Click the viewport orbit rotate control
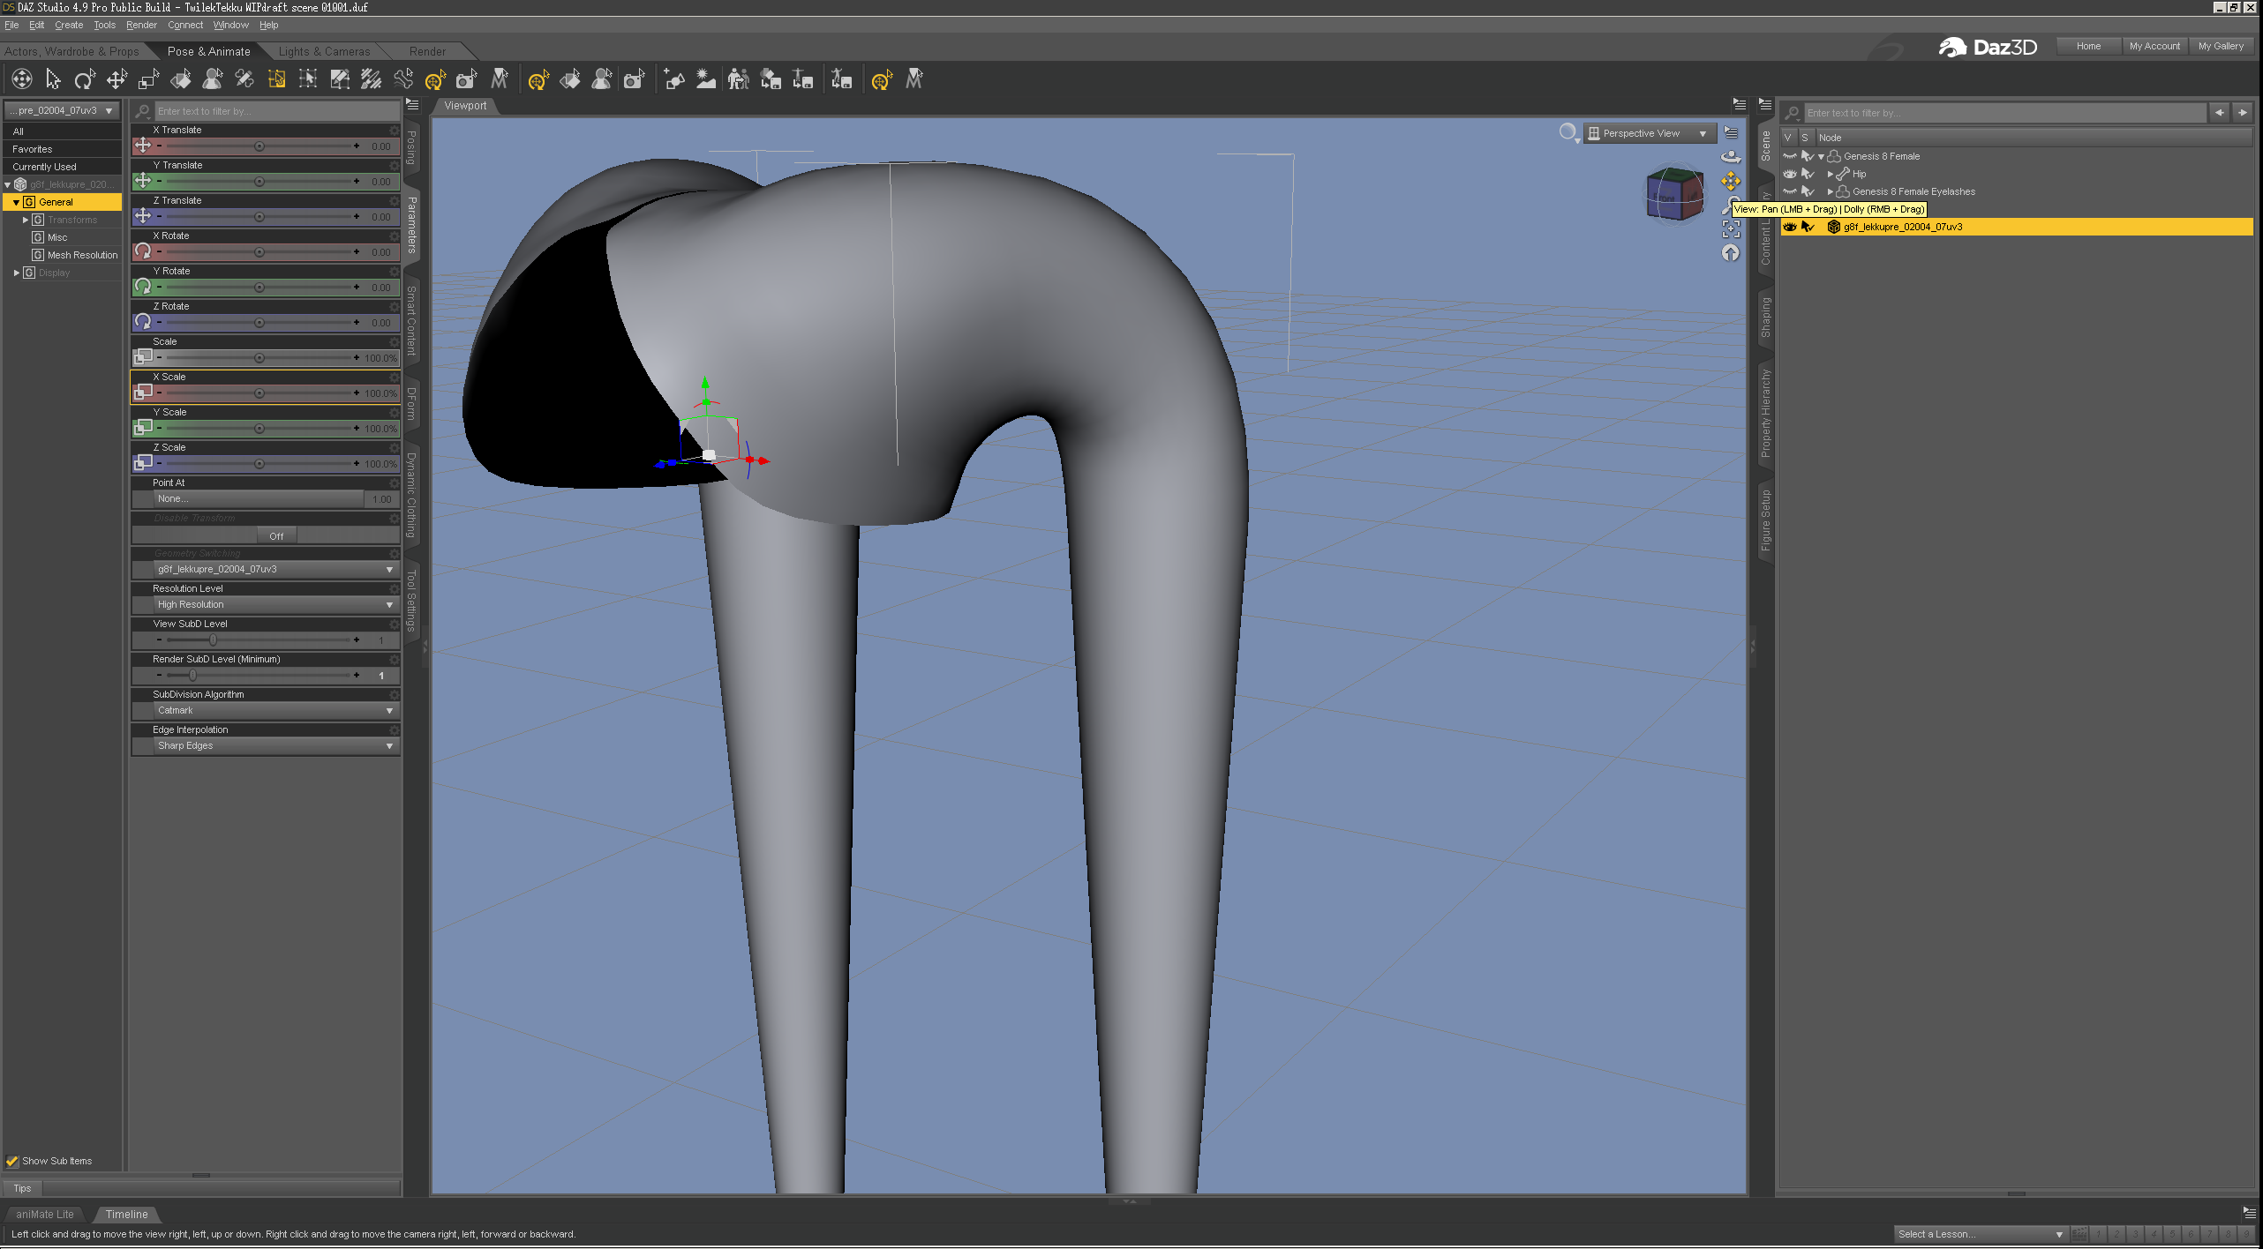 pyautogui.click(x=1731, y=157)
